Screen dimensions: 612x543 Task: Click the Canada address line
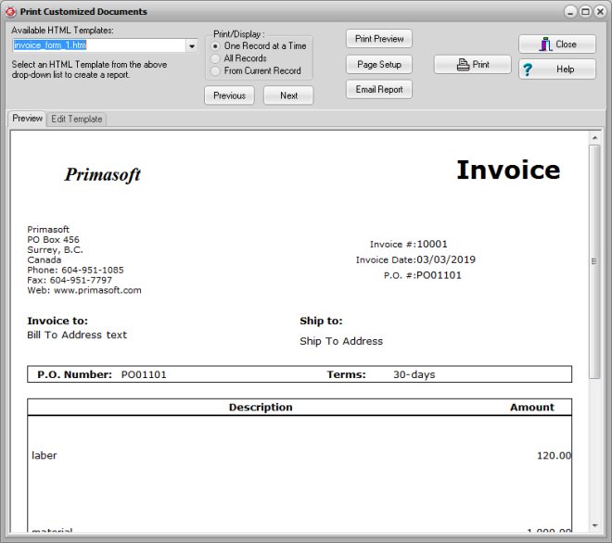pyautogui.click(x=45, y=259)
